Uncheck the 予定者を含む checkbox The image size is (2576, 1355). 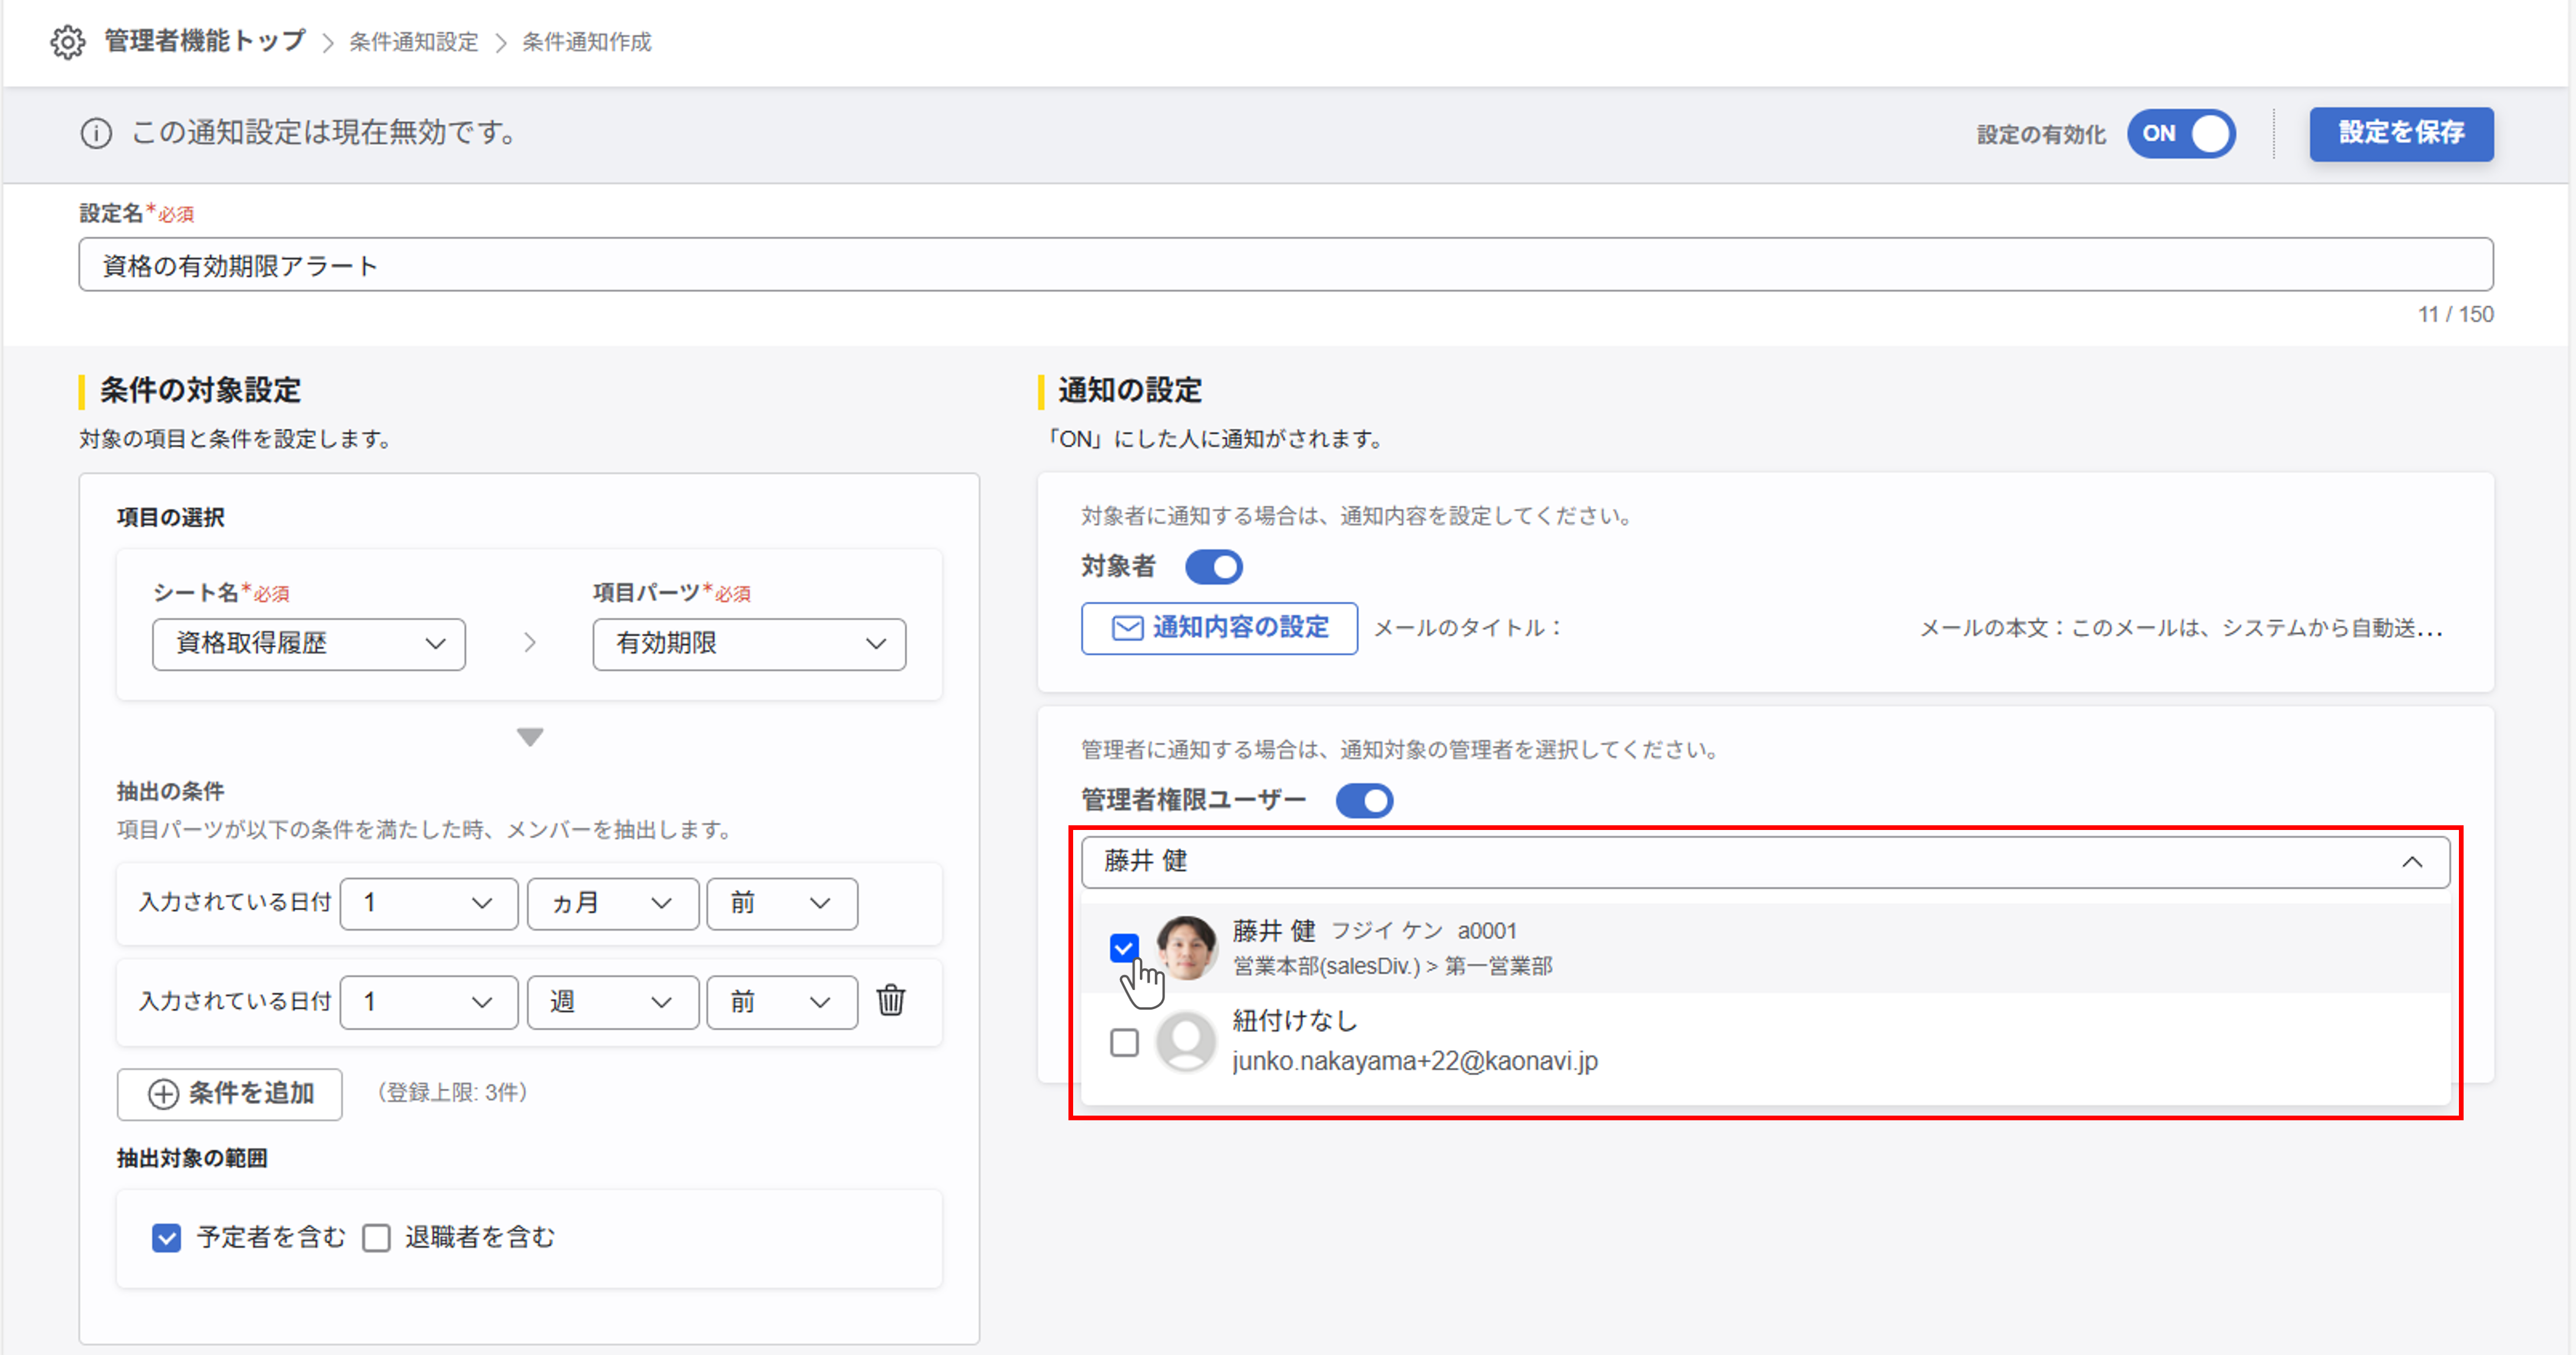167,1238
